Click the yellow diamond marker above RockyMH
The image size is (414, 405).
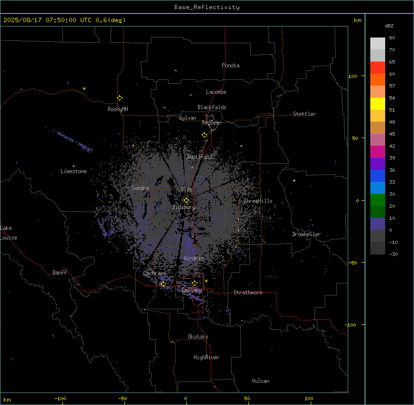[x=120, y=98]
